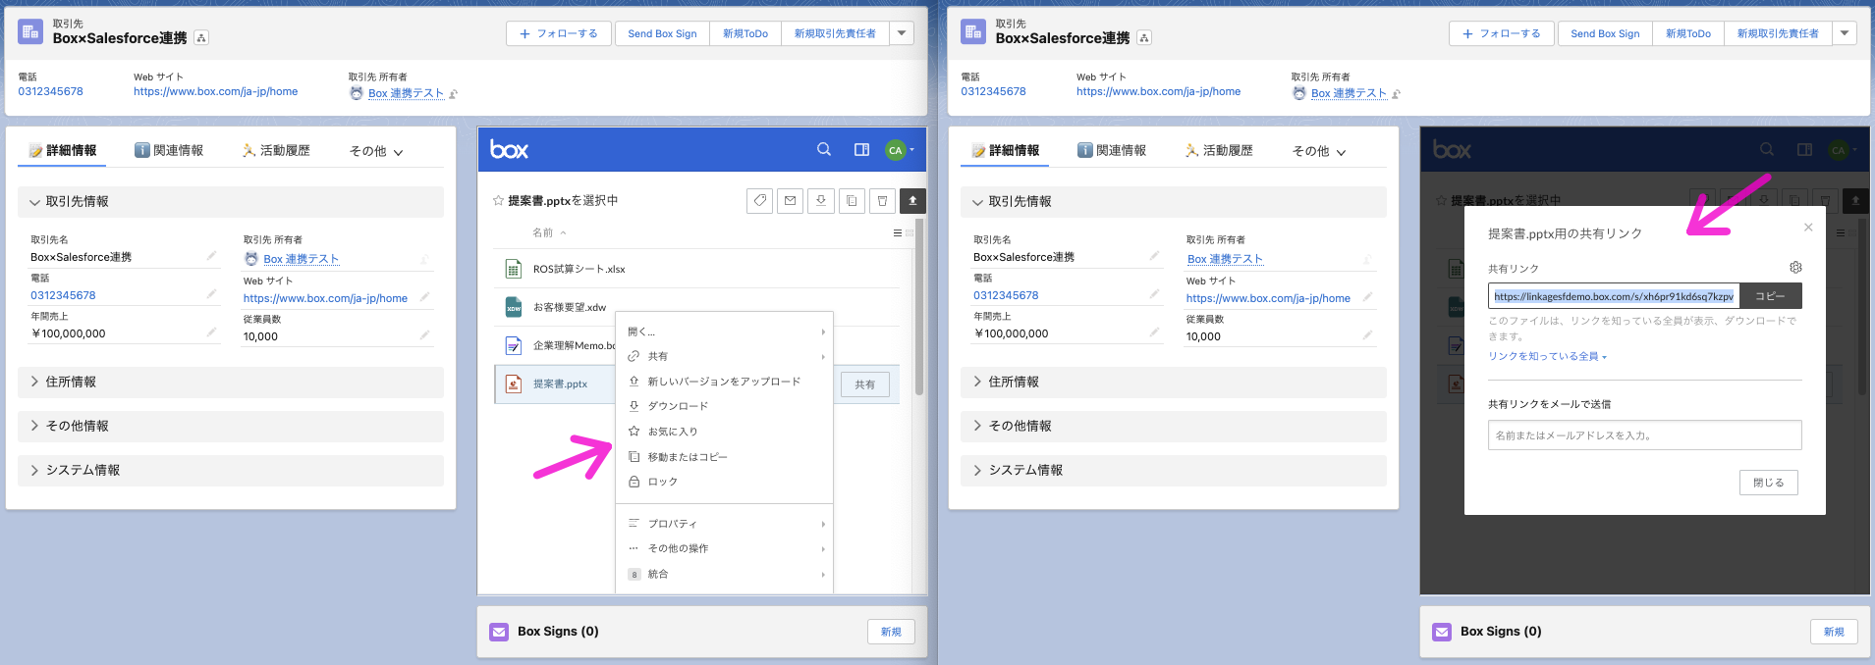Open the リンクを知っている全員 access dropdown
The height and width of the screenshot is (665, 1875).
coord(1547,356)
